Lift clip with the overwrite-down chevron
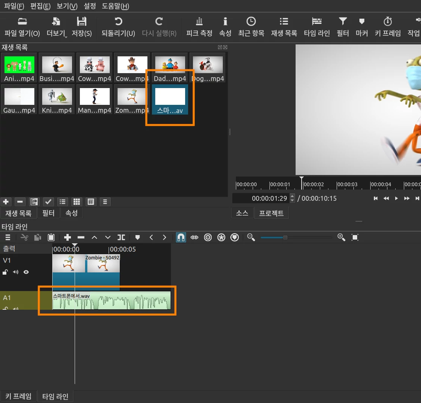Viewport: 421px width, 403px height. click(107, 237)
